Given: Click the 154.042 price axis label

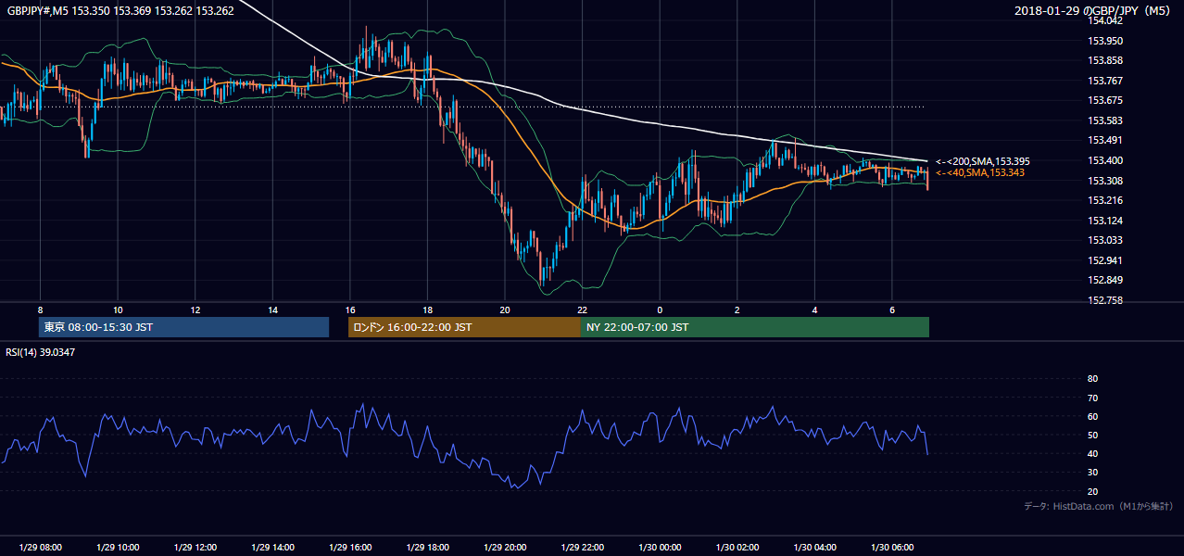Looking at the screenshot, I should [x=1103, y=21].
